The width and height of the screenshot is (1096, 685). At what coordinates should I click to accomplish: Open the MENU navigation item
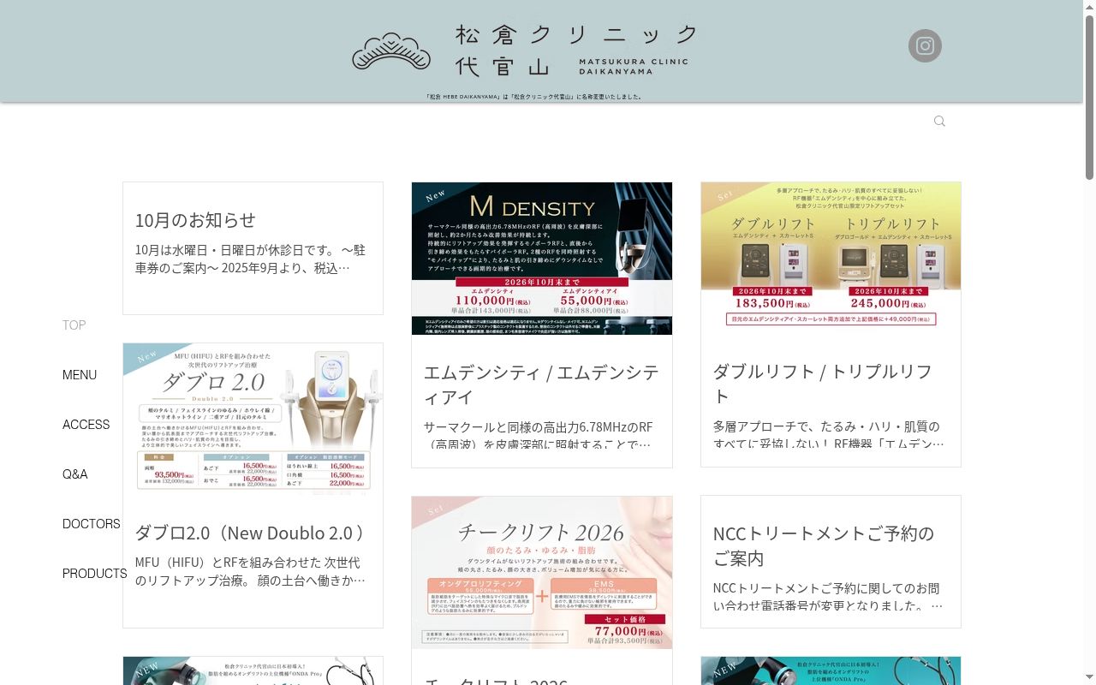tap(80, 375)
